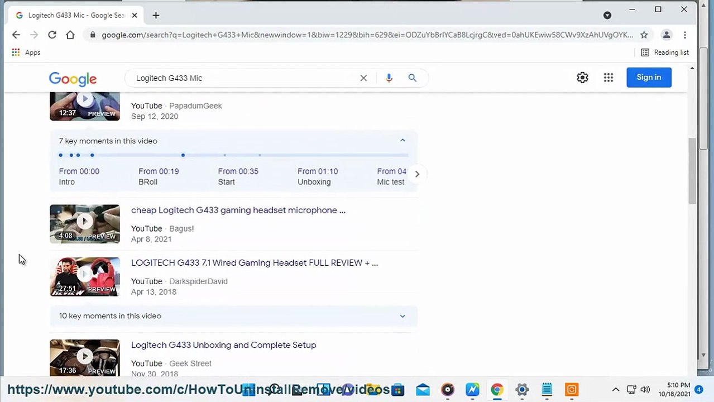
Task: Play the 27:51 video thumbnail
Action: point(85,276)
